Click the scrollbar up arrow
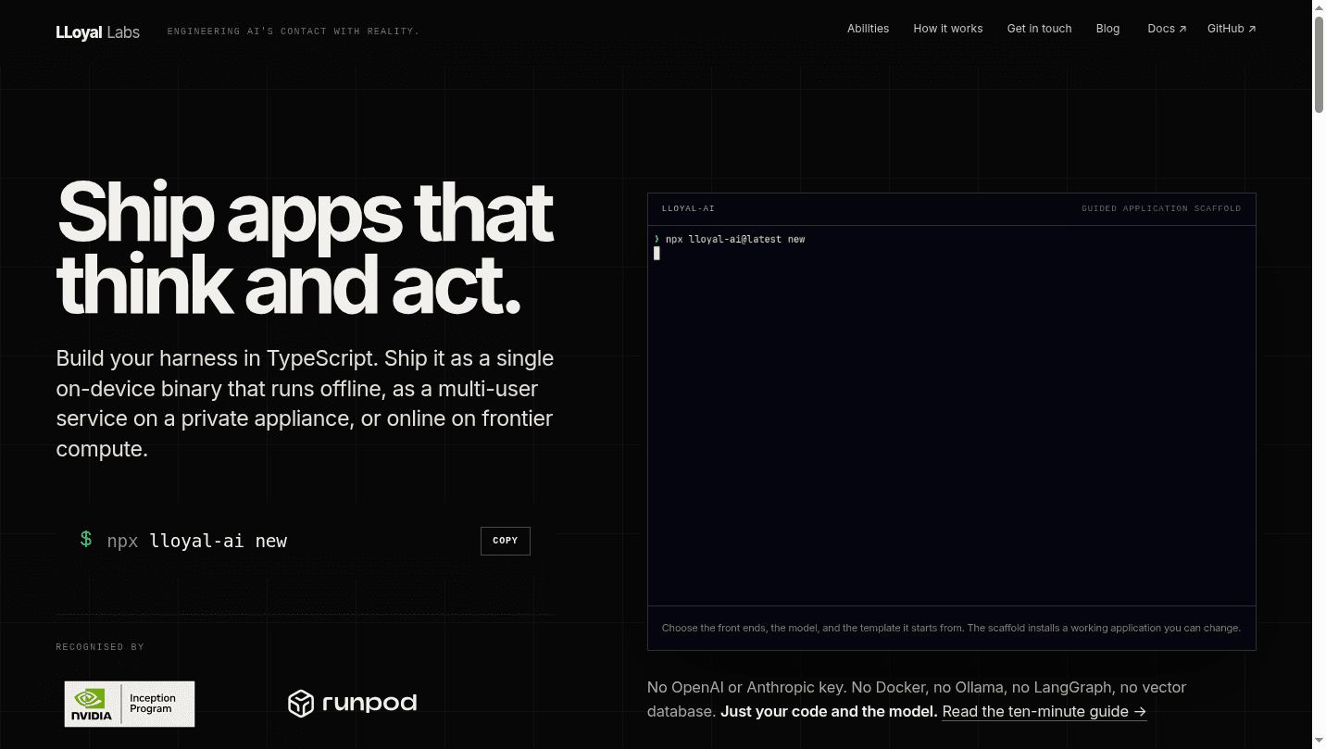 [1319, 6]
